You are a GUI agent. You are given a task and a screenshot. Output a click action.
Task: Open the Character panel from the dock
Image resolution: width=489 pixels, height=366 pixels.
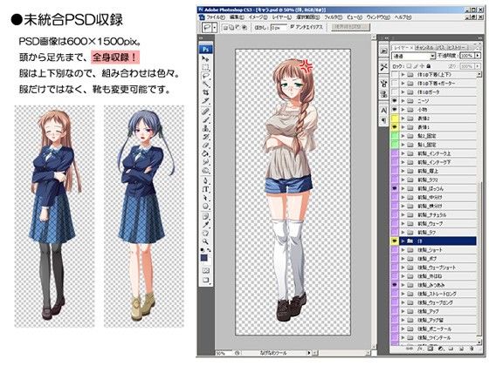pos(384,111)
